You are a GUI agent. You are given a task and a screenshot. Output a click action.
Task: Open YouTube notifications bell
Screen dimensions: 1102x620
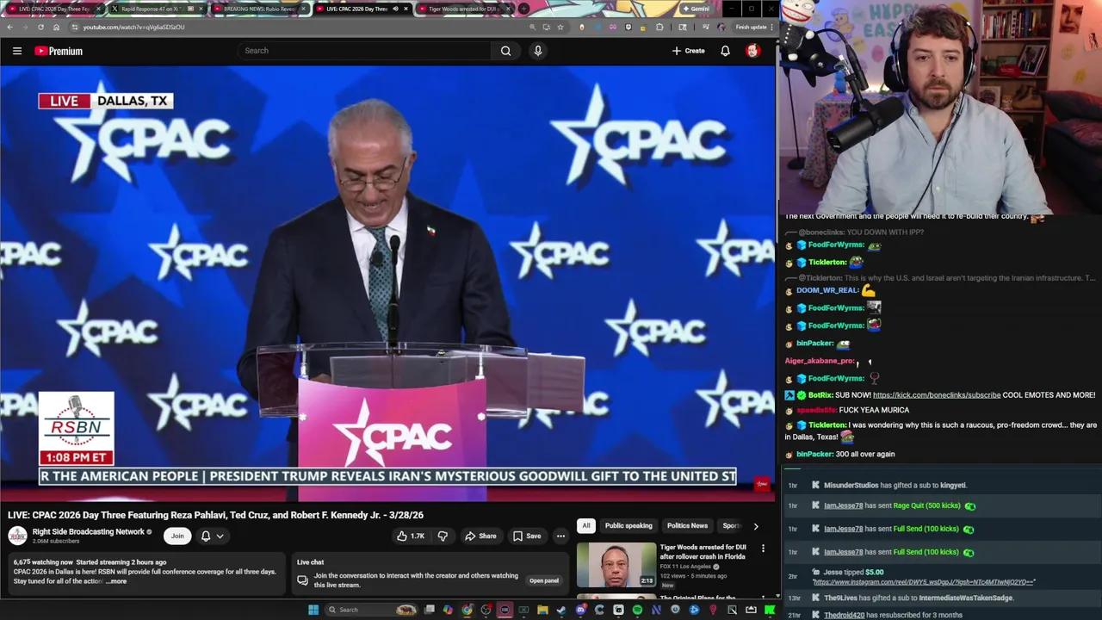coord(725,51)
